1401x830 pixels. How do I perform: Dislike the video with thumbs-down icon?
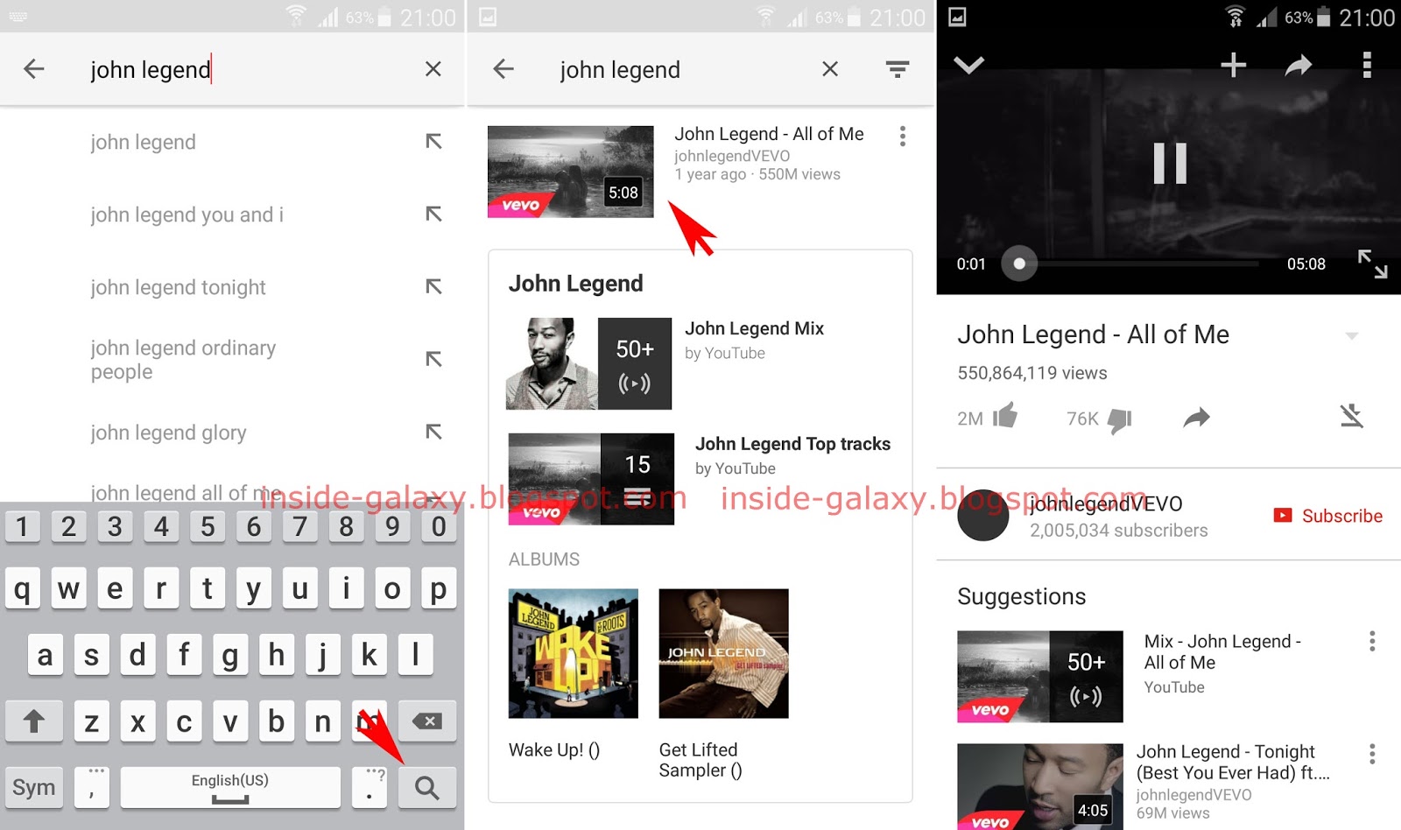coord(1120,420)
